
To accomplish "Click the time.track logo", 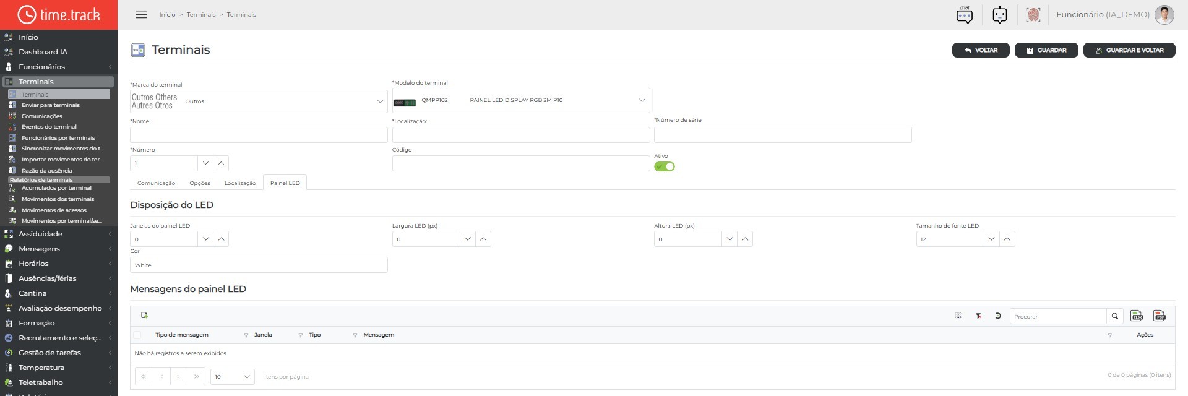I will point(59,15).
